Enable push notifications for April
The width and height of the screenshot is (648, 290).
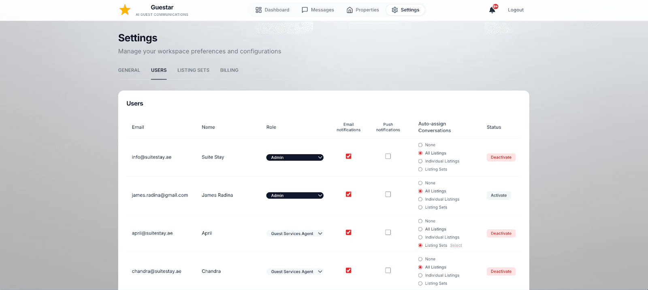tap(388, 233)
